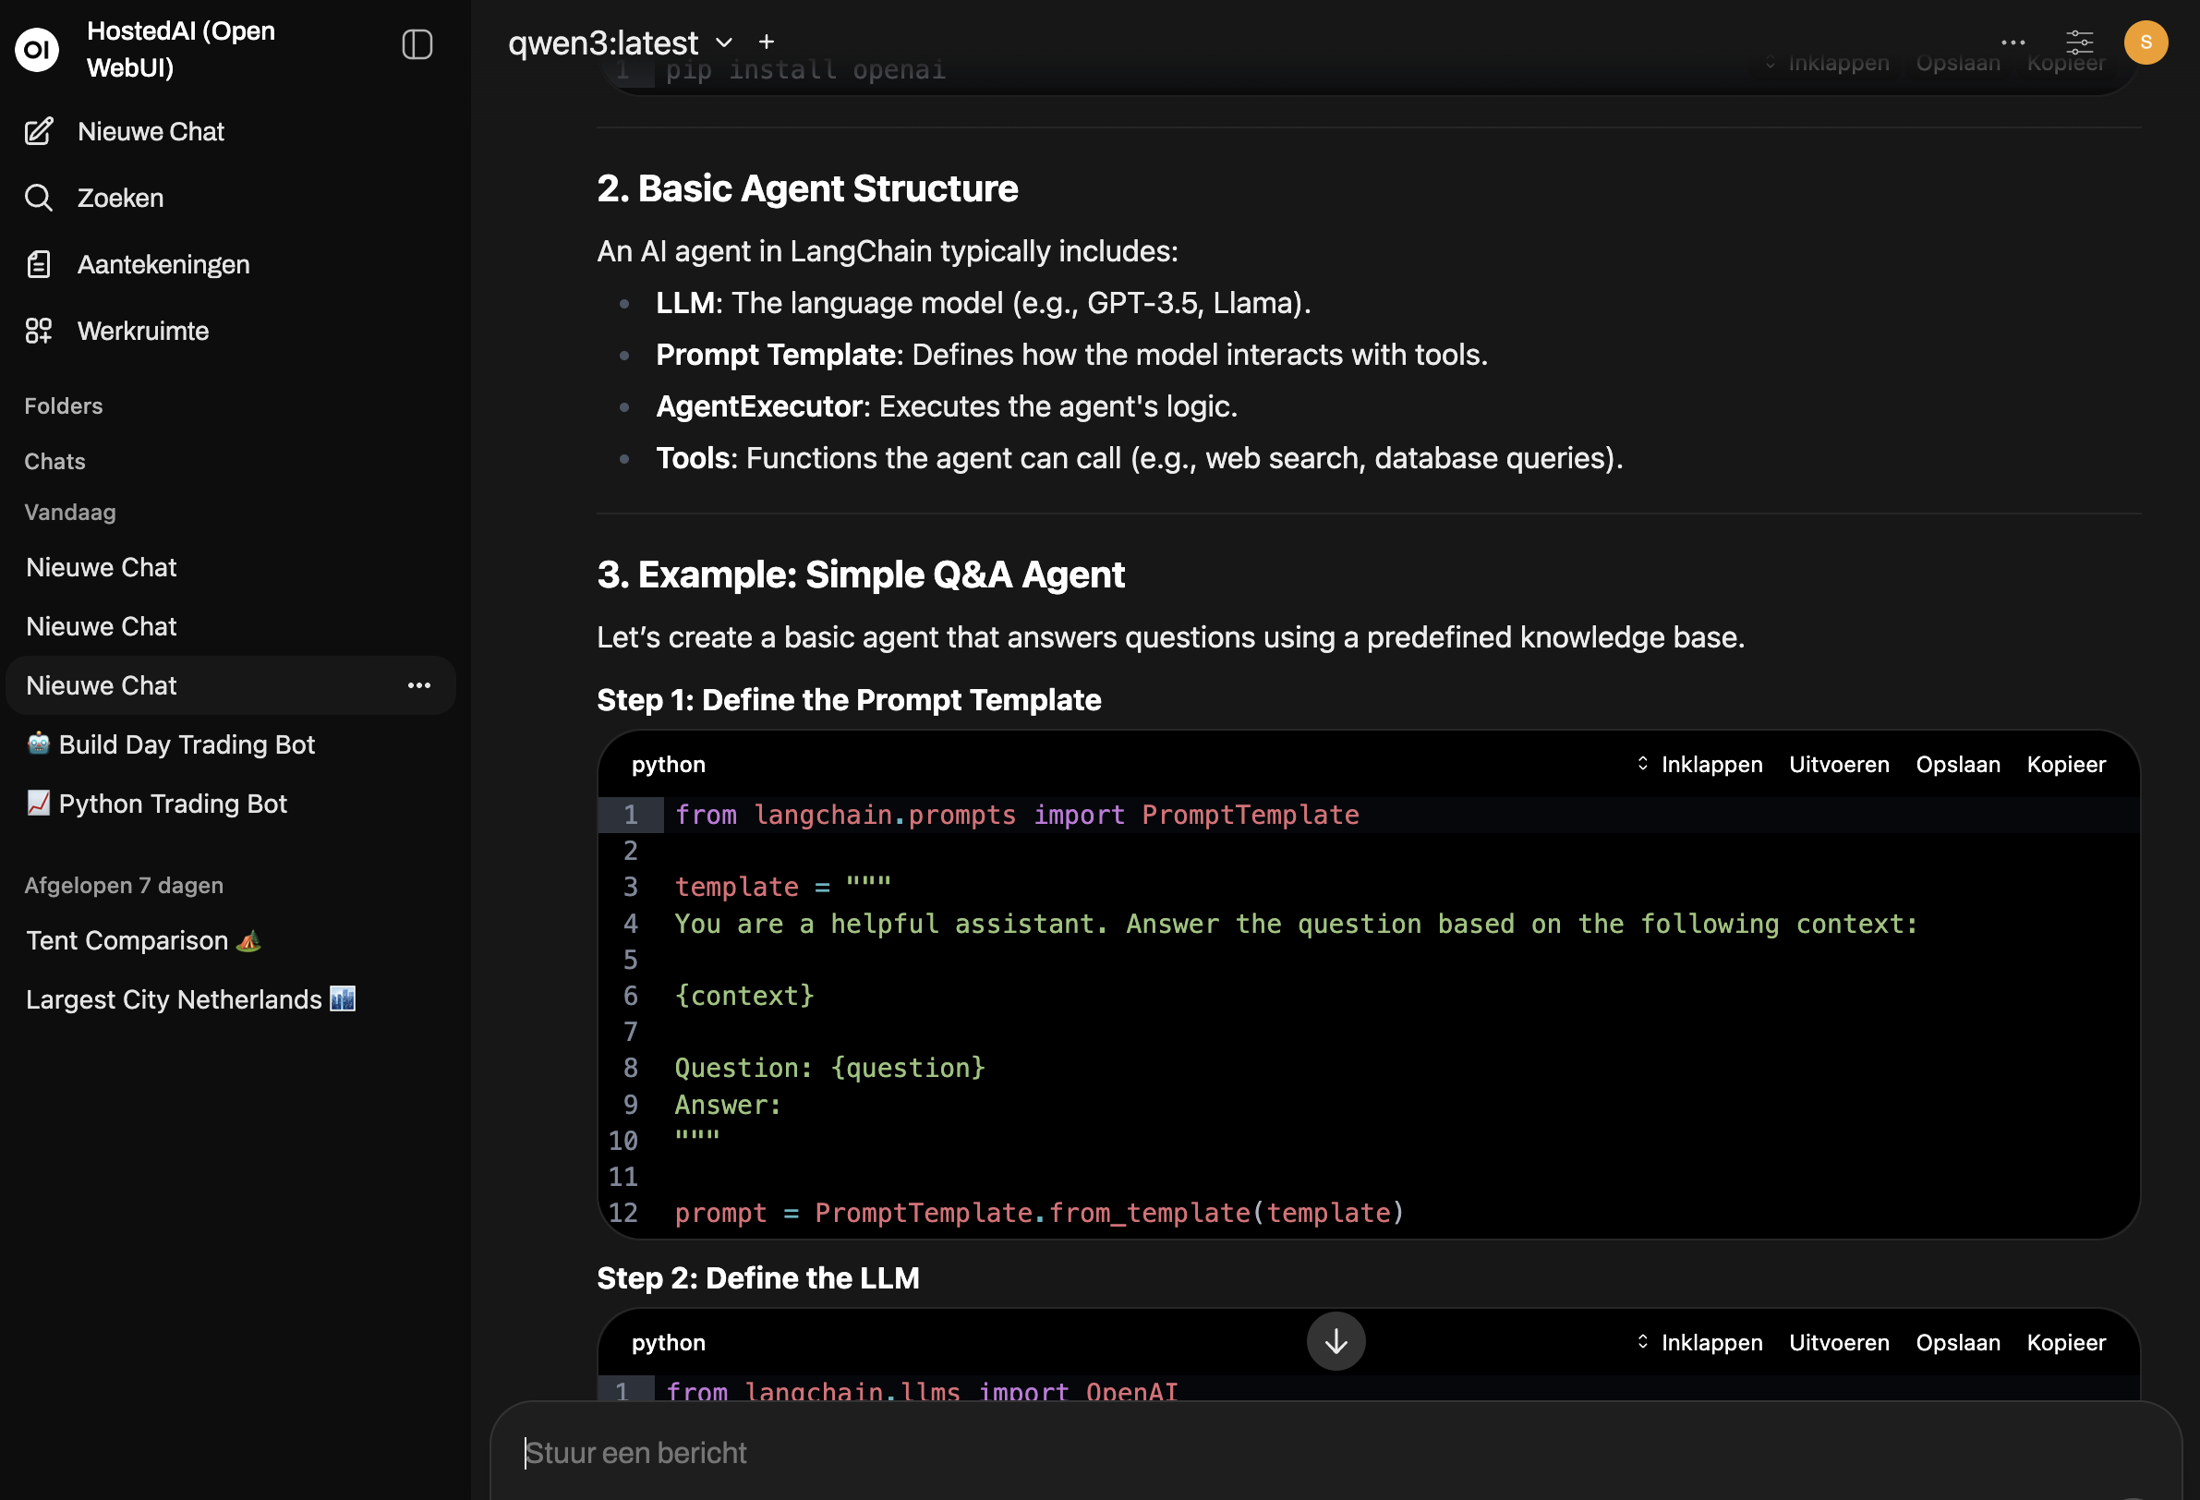Click the Open WebUI logo icon
This screenshot has width=2200, height=1500.
38,49
